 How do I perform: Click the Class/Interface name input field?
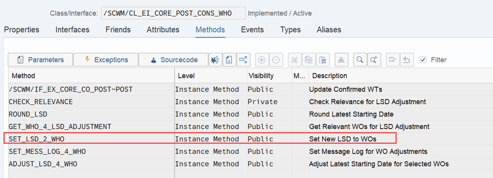point(173,13)
